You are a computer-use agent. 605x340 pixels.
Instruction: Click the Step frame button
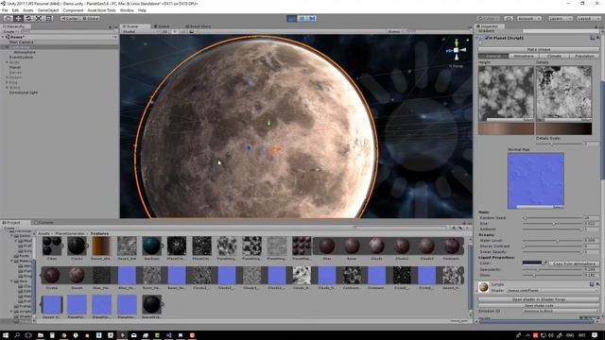click(312, 18)
